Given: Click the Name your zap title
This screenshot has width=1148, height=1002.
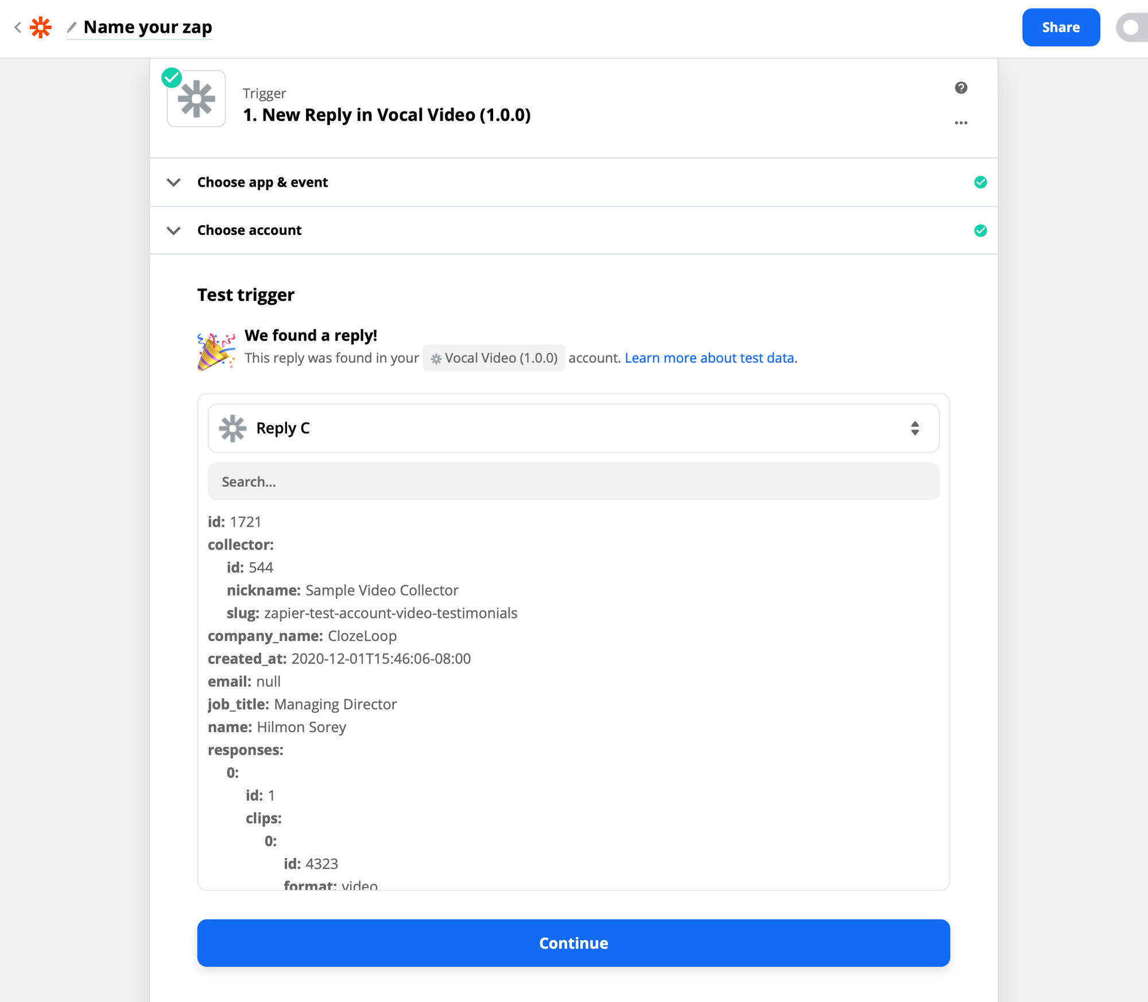Looking at the screenshot, I should click(148, 27).
